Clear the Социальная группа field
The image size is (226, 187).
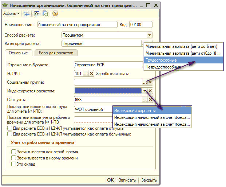[150, 82]
